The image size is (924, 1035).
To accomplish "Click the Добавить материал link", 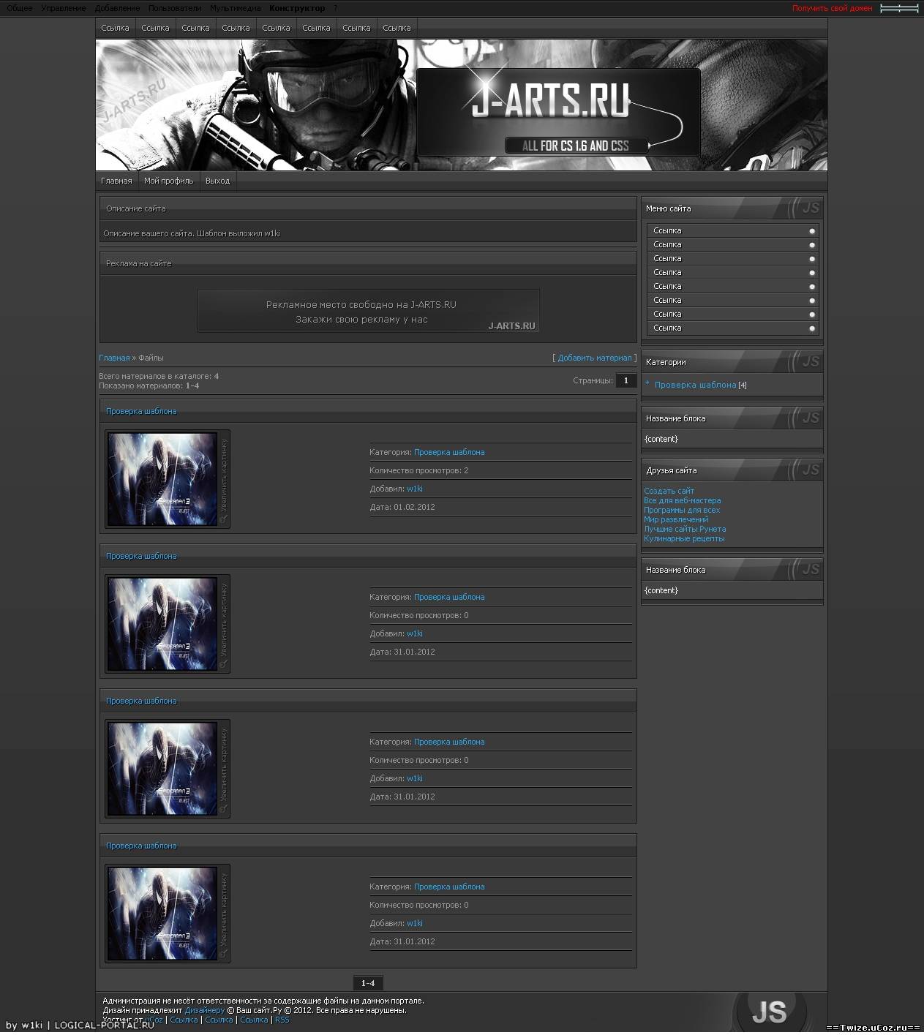I will [595, 358].
